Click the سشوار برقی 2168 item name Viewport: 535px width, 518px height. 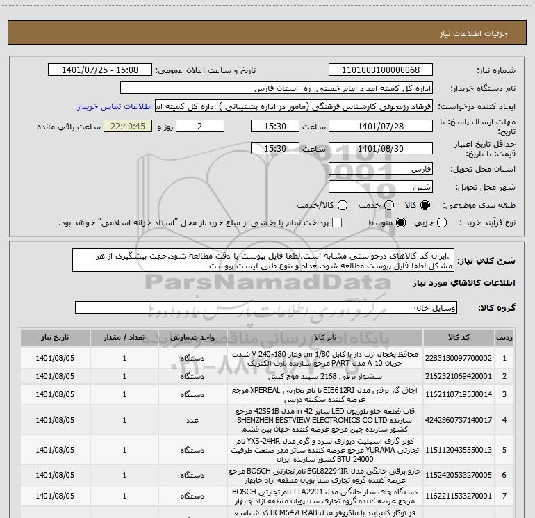click(x=325, y=376)
